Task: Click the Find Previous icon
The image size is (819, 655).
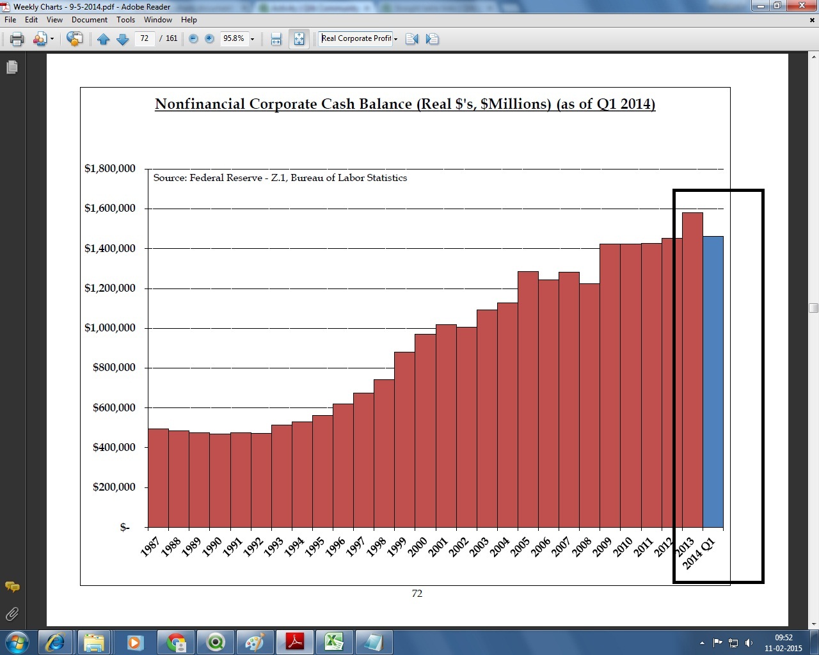Action: tap(411, 39)
